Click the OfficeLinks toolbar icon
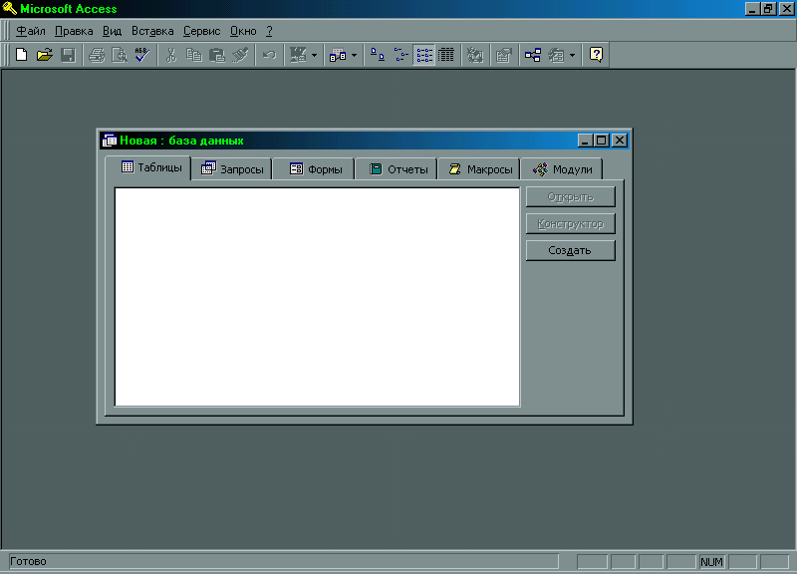The image size is (797, 574). pos(298,55)
